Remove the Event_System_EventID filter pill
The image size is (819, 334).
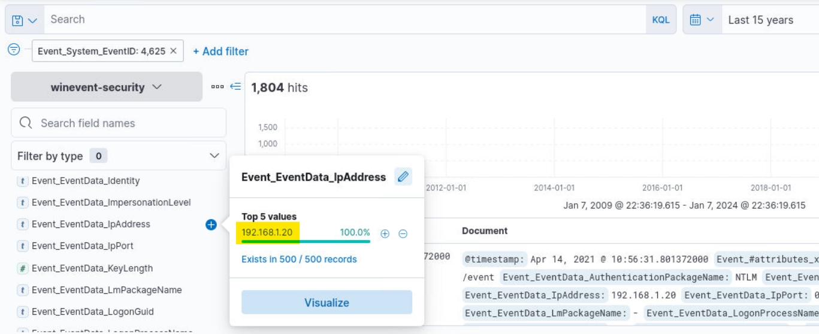(x=173, y=51)
